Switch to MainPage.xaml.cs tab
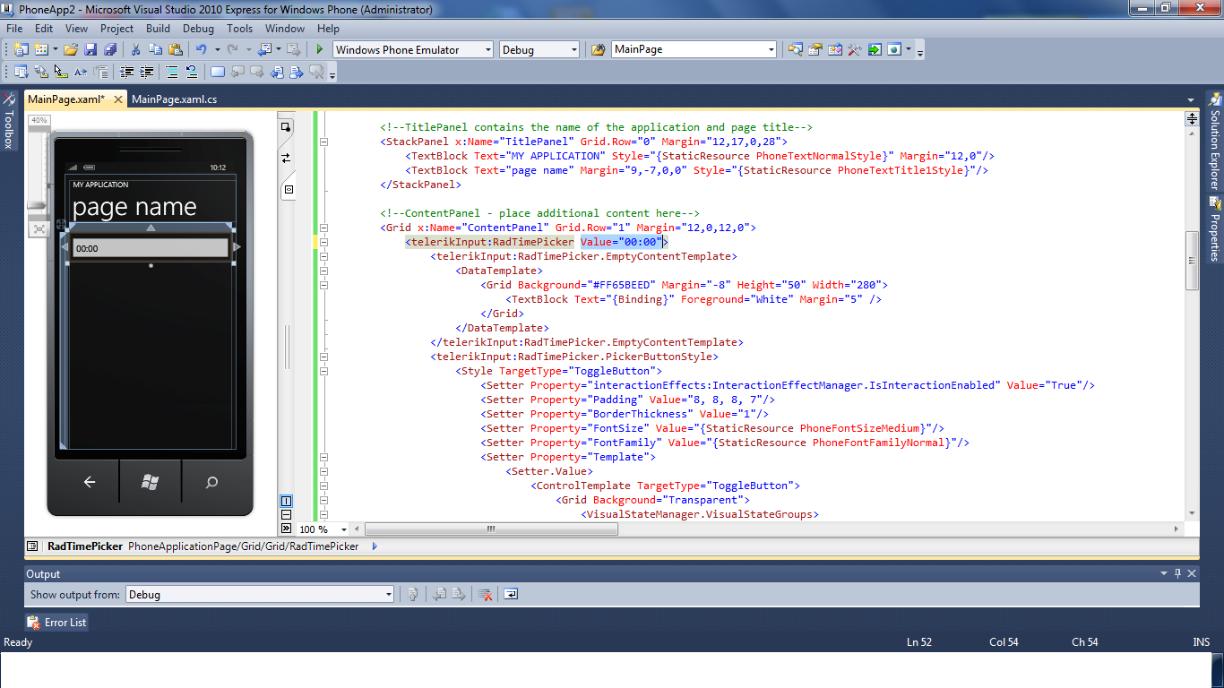1224x688 pixels. coord(175,99)
